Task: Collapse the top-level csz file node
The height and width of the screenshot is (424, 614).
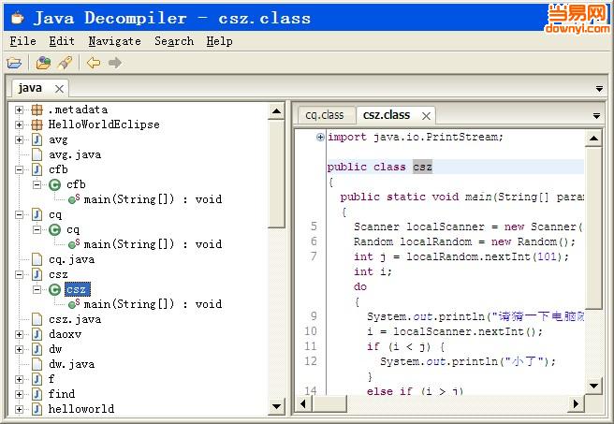Action: 19,275
